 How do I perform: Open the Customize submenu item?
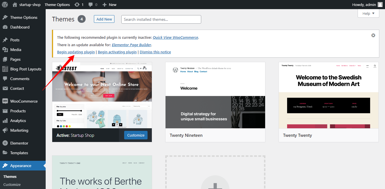[12, 184]
